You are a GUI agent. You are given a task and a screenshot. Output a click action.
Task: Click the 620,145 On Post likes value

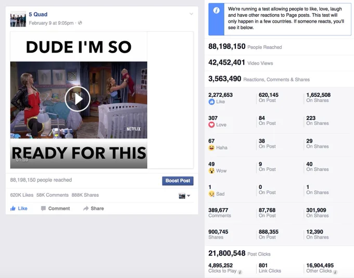click(269, 95)
